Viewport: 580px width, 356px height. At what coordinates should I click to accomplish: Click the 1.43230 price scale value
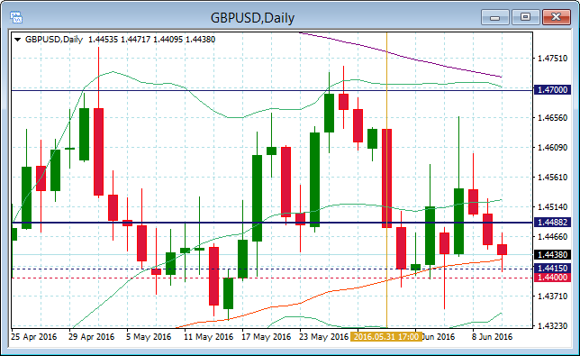point(552,325)
